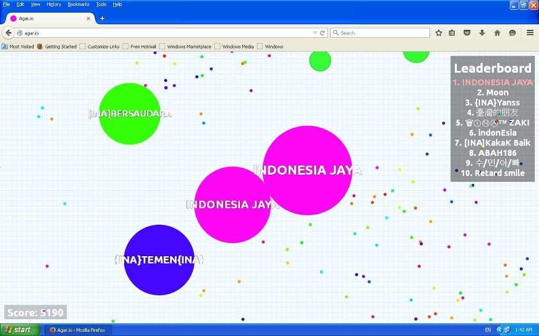Click the Leaderboard heading
The image size is (539, 336).
[493, 68]
